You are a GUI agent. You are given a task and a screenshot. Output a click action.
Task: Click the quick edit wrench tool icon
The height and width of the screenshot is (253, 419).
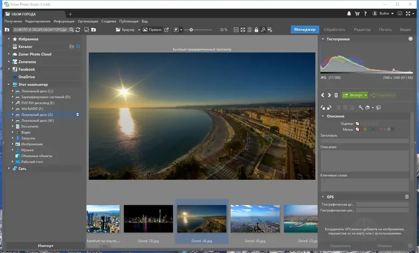(360, 108)
